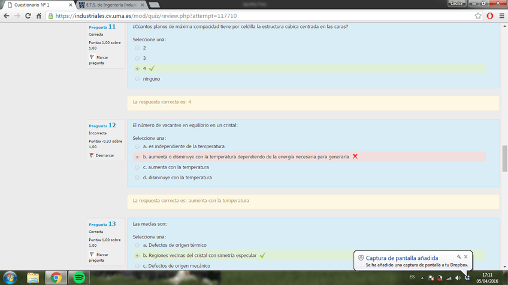The image size is (508, 285).
Task: Switch to the E.T.S. de Ingeniería tab
Action: 111,5
